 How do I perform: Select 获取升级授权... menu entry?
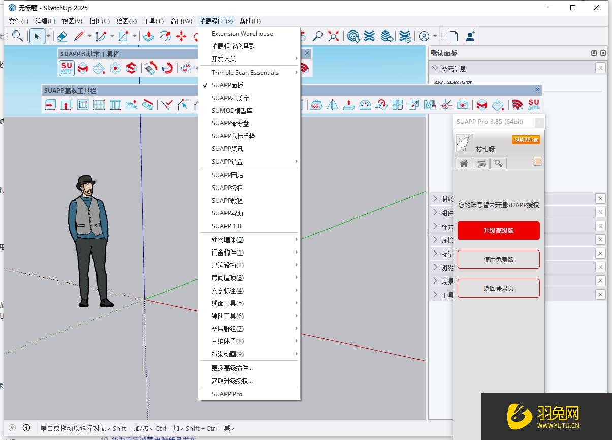(x=249, y=381)
